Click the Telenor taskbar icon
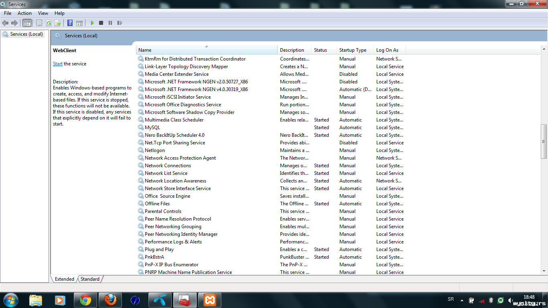 tap(160, 300)
